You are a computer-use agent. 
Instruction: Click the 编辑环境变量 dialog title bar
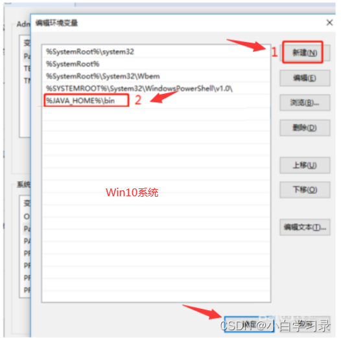click(x=174, y=23)
